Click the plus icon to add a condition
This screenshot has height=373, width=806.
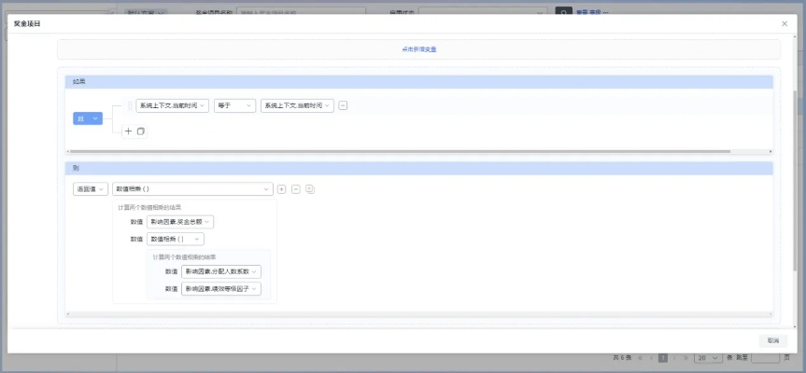pos(129,131)
